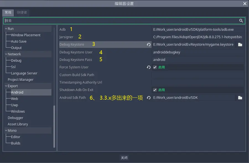
Task: Edit the Android Sdk Path field
Action: tap(194, 98)
